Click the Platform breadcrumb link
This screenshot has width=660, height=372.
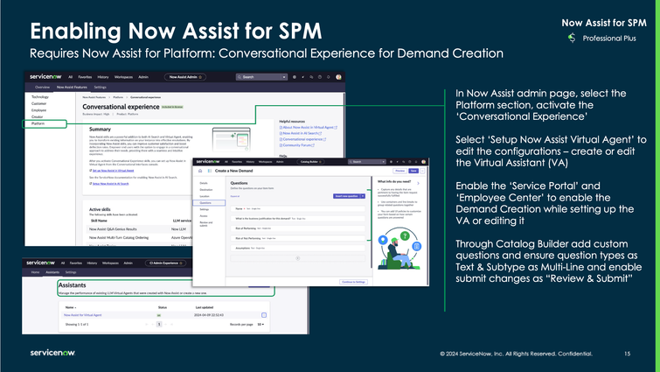click(x=118, y=97)
